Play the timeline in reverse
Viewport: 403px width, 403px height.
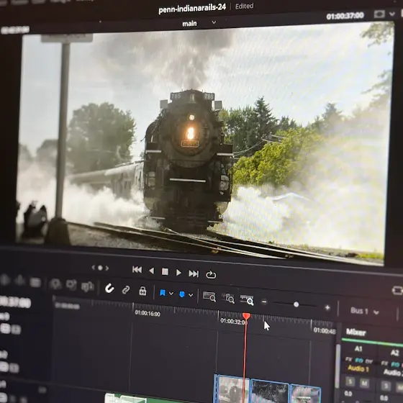(x=152, y=271)
